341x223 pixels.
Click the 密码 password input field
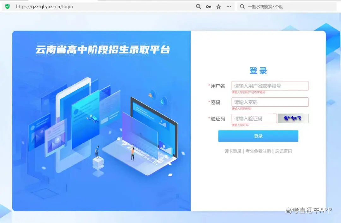point(270,102)
